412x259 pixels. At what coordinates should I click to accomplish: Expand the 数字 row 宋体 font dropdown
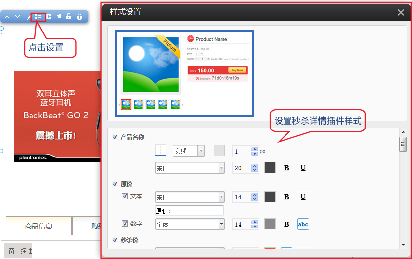[221, 225]
